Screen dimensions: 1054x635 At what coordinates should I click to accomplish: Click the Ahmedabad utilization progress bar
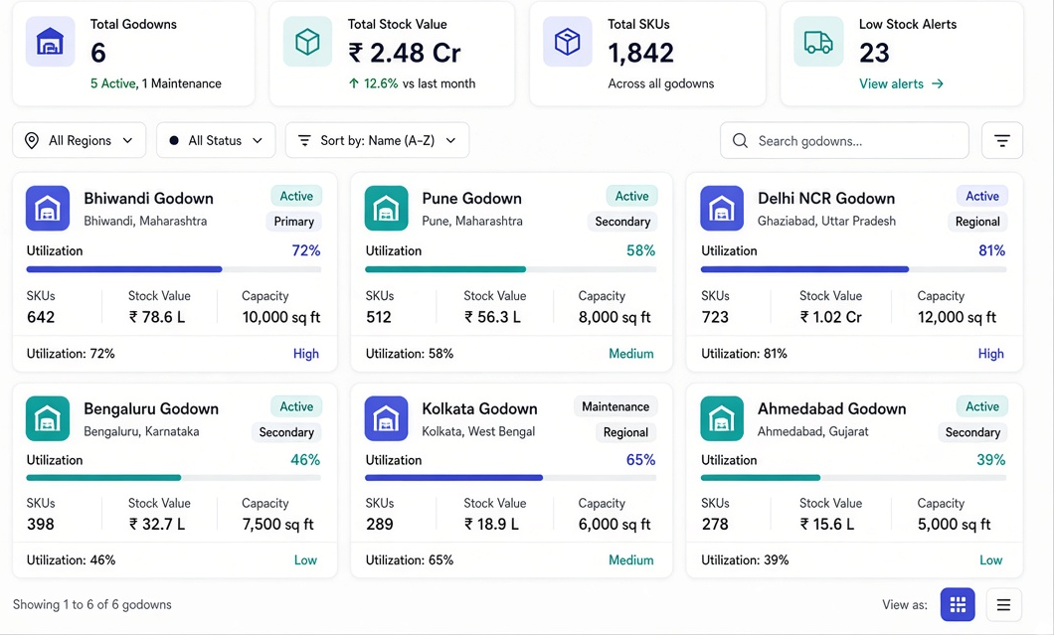[854, 478]
